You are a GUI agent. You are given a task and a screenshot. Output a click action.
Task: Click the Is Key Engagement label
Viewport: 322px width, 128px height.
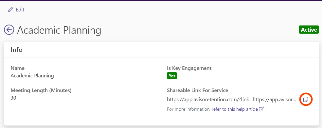[189, 68]
